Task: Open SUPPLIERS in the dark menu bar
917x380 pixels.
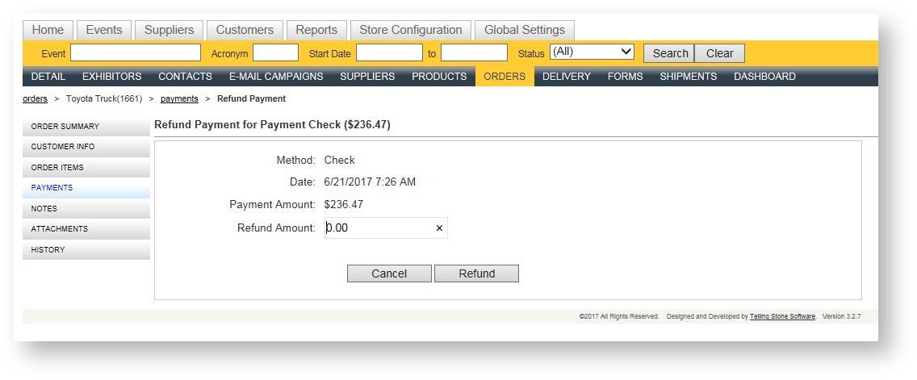Action: click(x=367, y=77)
